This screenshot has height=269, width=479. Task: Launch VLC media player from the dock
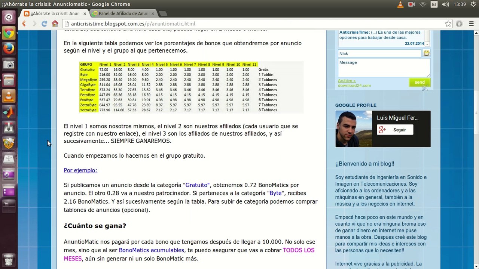[9, 96]
